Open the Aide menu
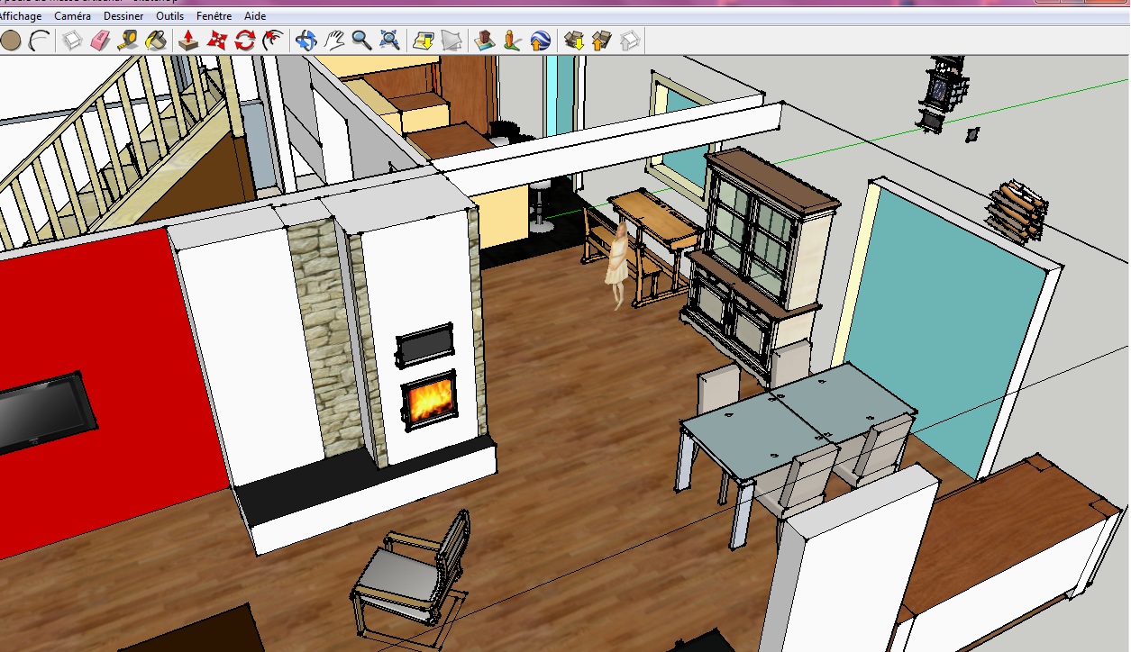Image resolution: width=1131 pixels, height=652 pixels. tap(254, 16)
